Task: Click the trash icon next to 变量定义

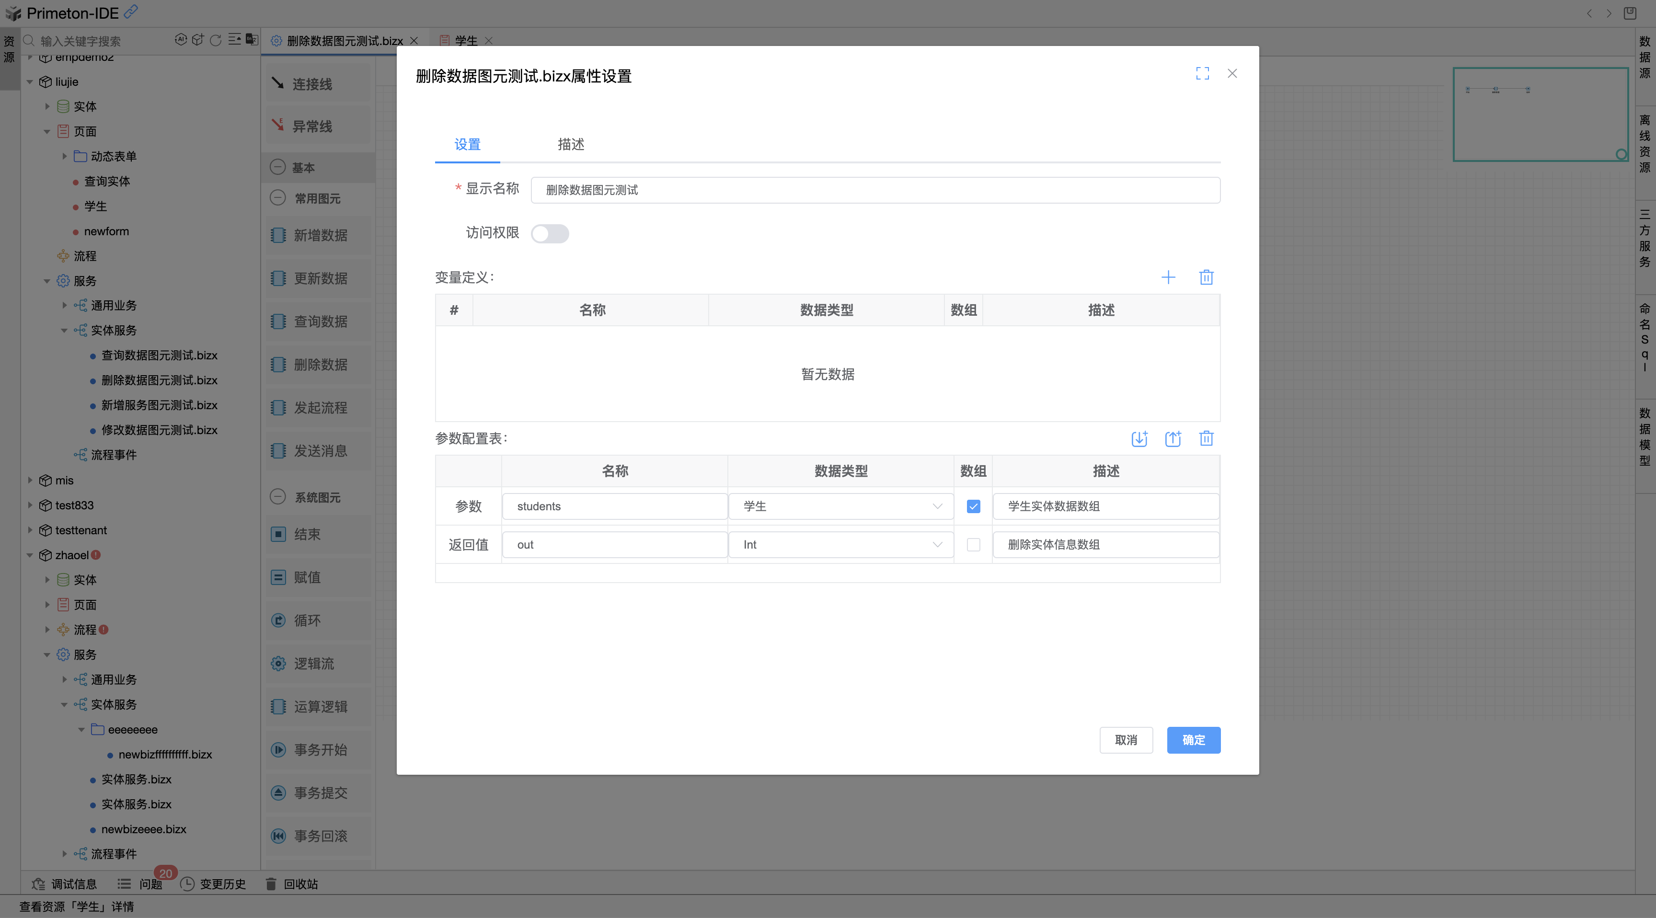Action: tap(1206, 277)
